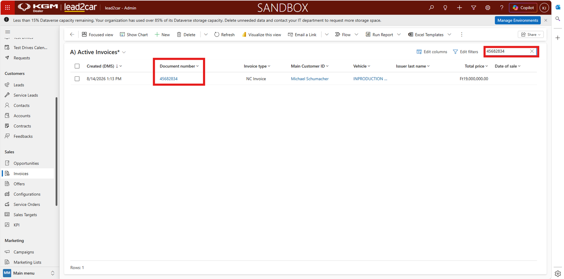
Task: Expand the Email a Link dropdown arrow
Action: pyautogui.click(x=327, y=34)
